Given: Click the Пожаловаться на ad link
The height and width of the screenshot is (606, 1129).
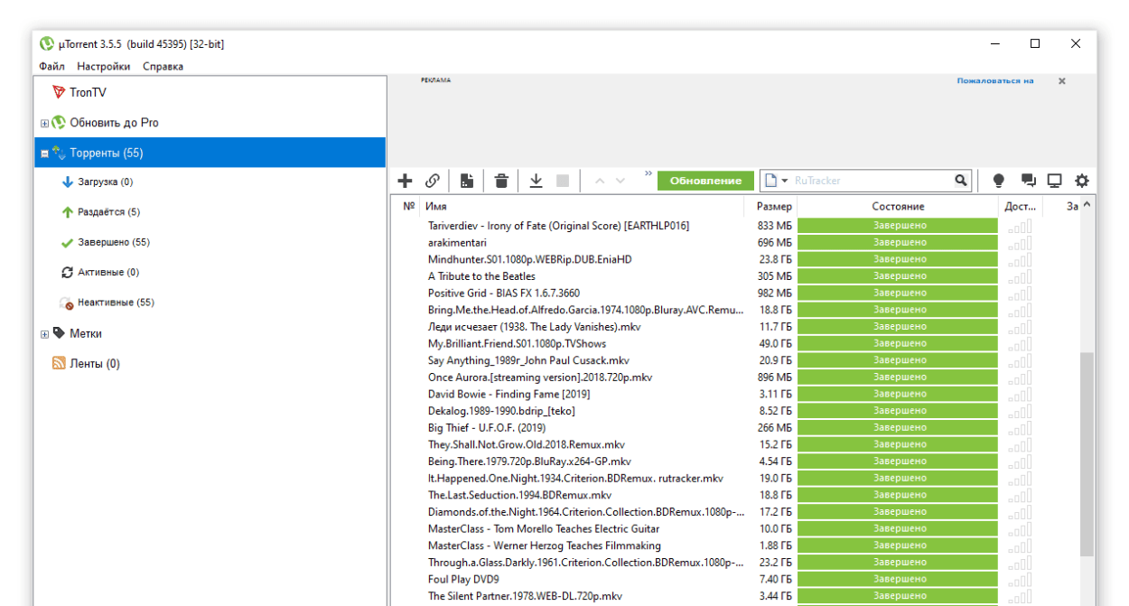Looking at the screenshot, I should pyautogui.click(x=994, y=80).
